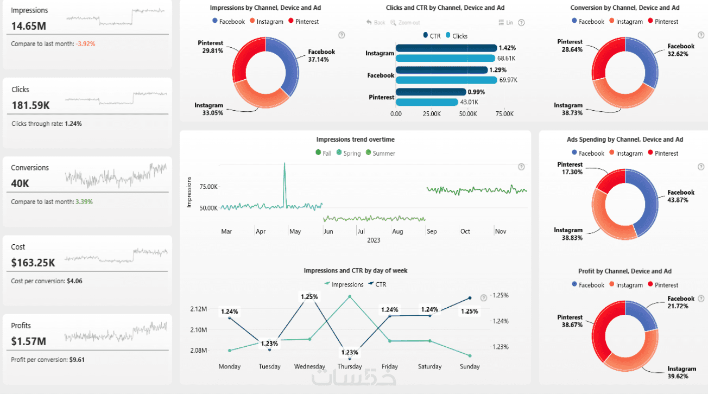
Task: Click help icon on Ads Spending chart
Action: (701, 167)
